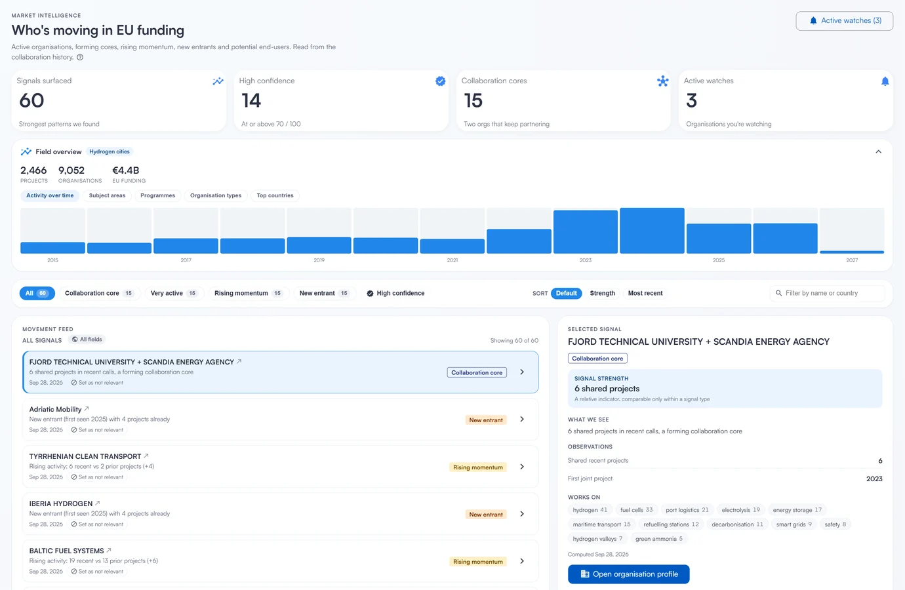Click Rising momentum badge on Baltic Fuel Systems row
The image size is (905, 590).
click(x=478, y=562)
